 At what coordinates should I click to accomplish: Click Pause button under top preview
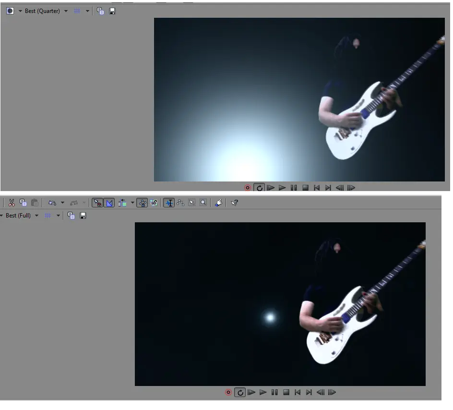(294, 188)
